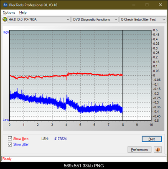This screenshot has width=168, height=169.
Task: Click the blue Show Jitter label
Action: pos(21,144)
